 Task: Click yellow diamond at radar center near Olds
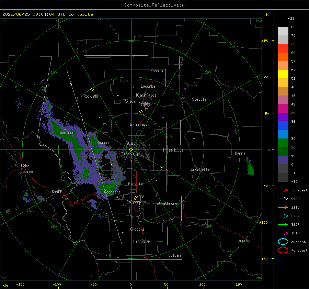pos(131,149)
